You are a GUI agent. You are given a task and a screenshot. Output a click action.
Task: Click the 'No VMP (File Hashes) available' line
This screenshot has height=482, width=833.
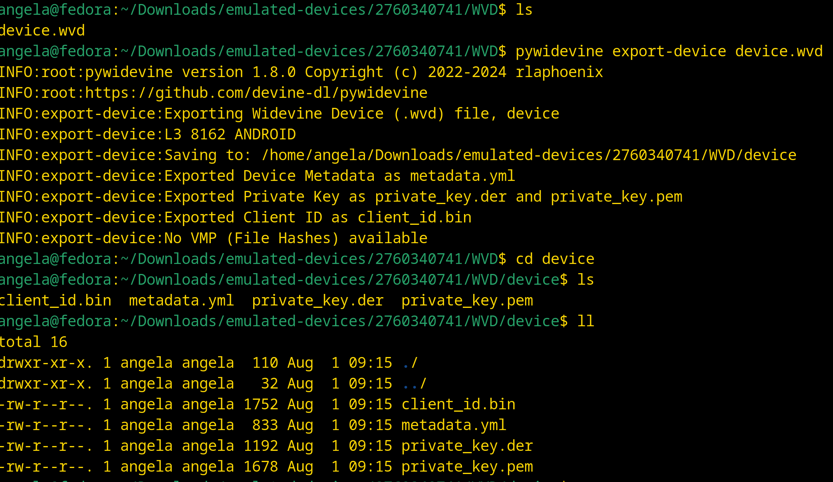click(296, 238)
